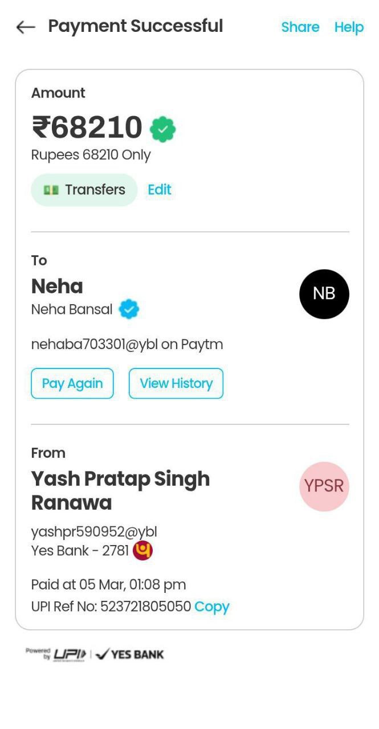Screen dimensions: 379x729
Task: Tap the Payment Successful page title
Action: click(x=135, y=26)
